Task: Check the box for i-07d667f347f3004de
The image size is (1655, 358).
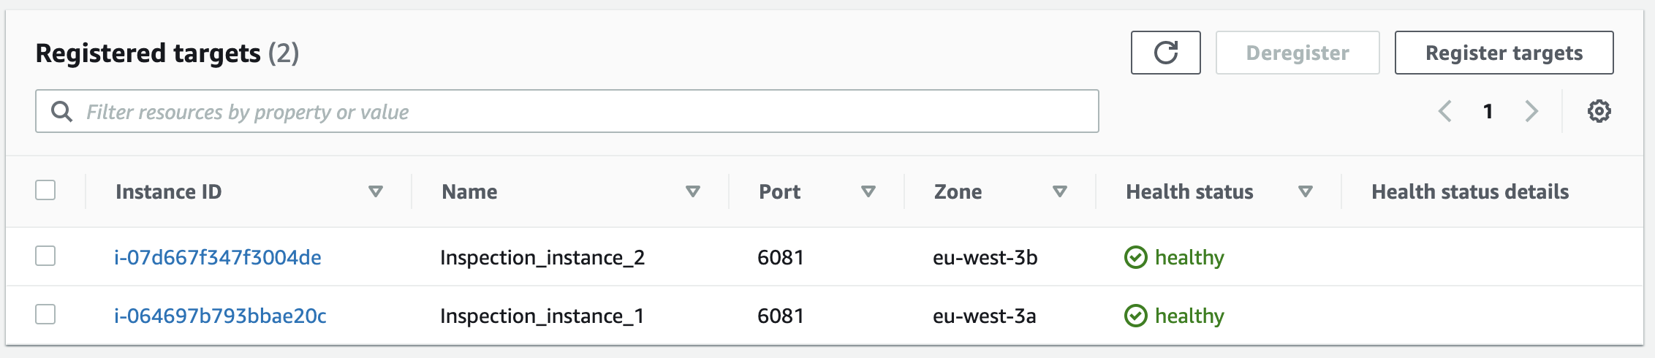Action: pos(45,256)
